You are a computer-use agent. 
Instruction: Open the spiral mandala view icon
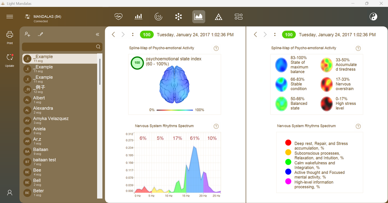[x=158, y=17]
